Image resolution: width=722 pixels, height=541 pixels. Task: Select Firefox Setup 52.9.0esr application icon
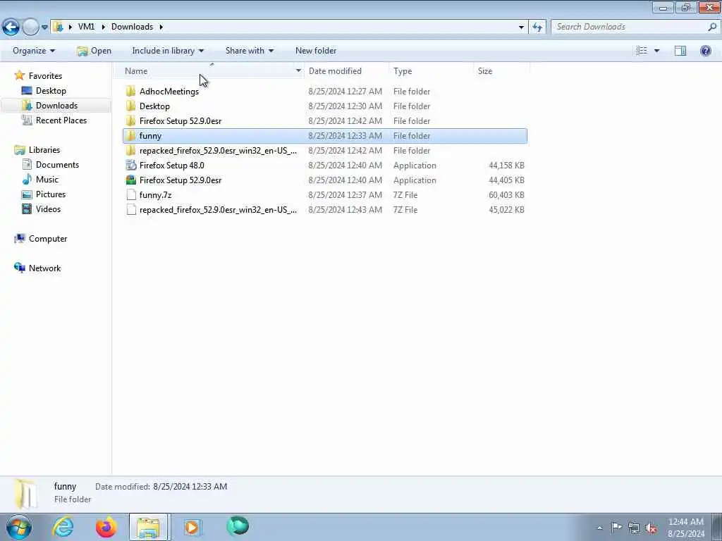click(130, 180)
